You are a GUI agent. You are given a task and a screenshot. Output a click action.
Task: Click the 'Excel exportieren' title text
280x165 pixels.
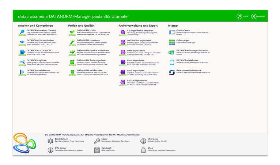click(x=136, y=61)
